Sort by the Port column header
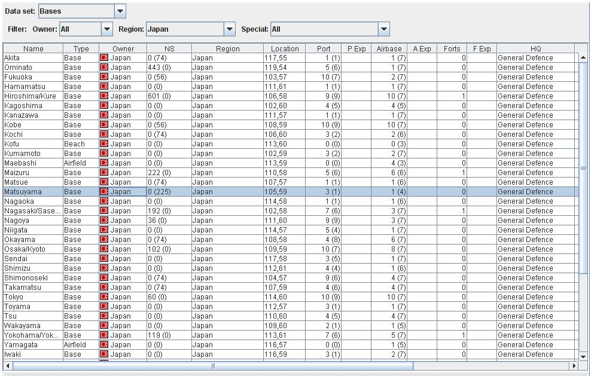 pyautogui.click(x=324, y=48)
